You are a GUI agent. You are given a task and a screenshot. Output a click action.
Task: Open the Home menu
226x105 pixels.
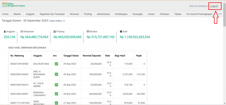(x=5, y=14)
